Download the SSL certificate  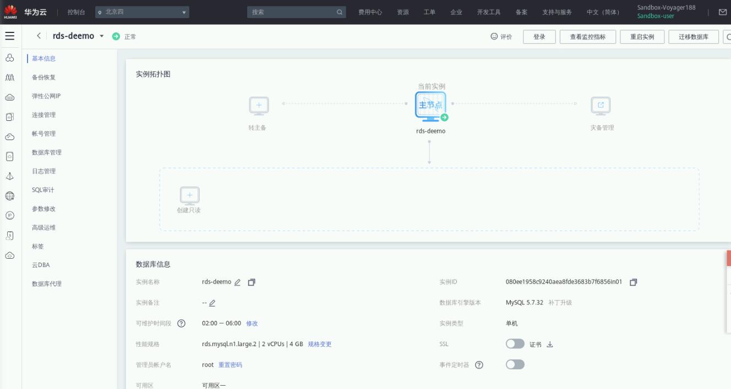click(x=549, y=344)
